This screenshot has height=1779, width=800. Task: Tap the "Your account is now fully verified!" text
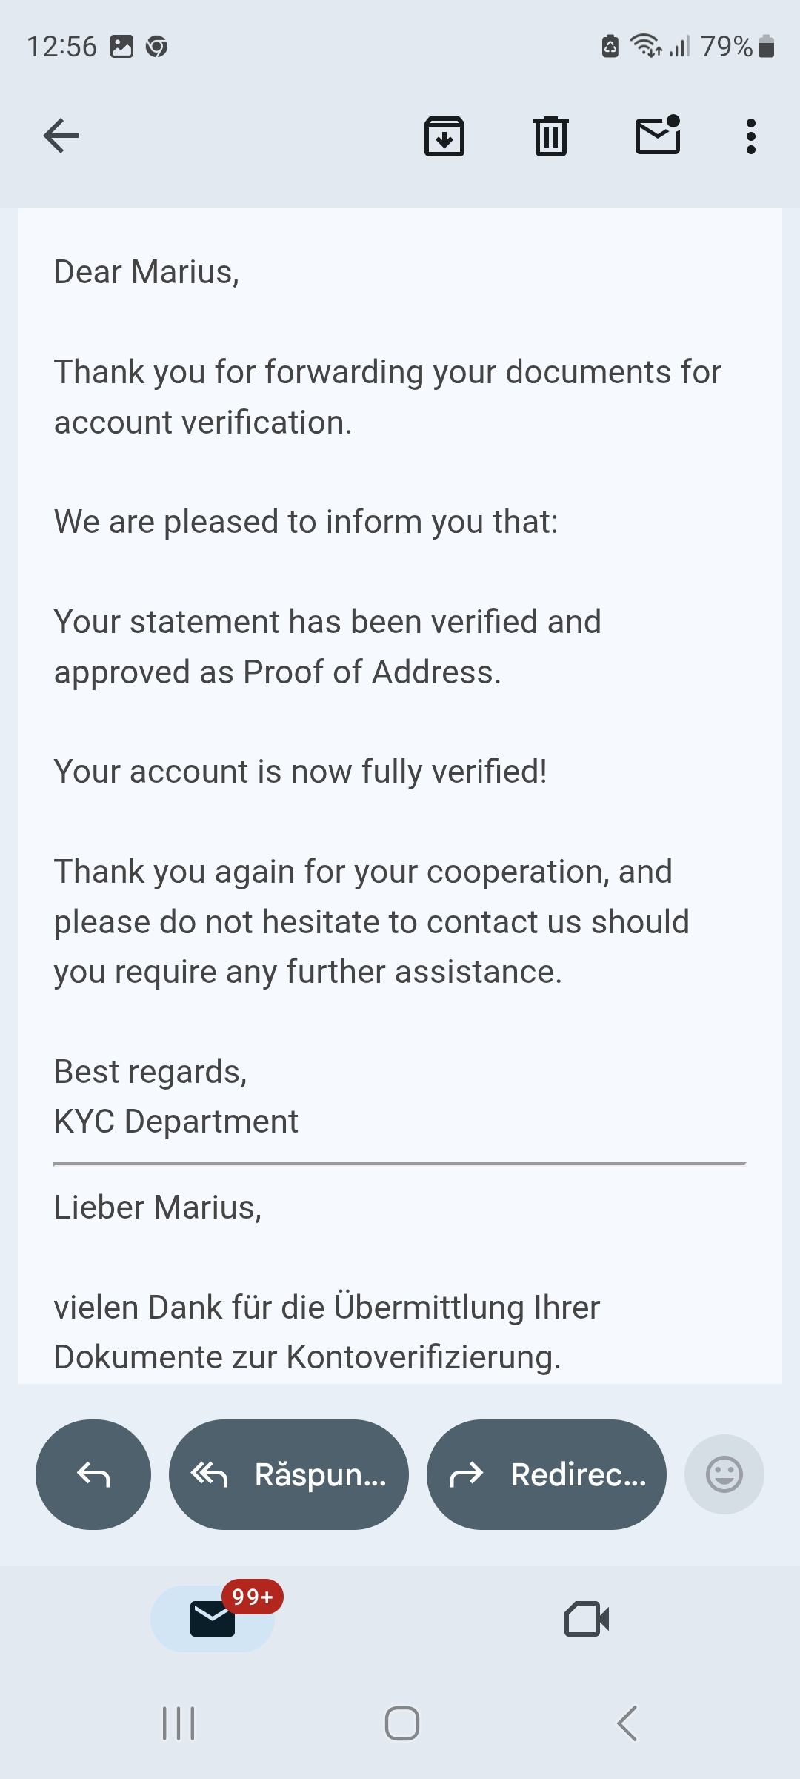[301, 772]
